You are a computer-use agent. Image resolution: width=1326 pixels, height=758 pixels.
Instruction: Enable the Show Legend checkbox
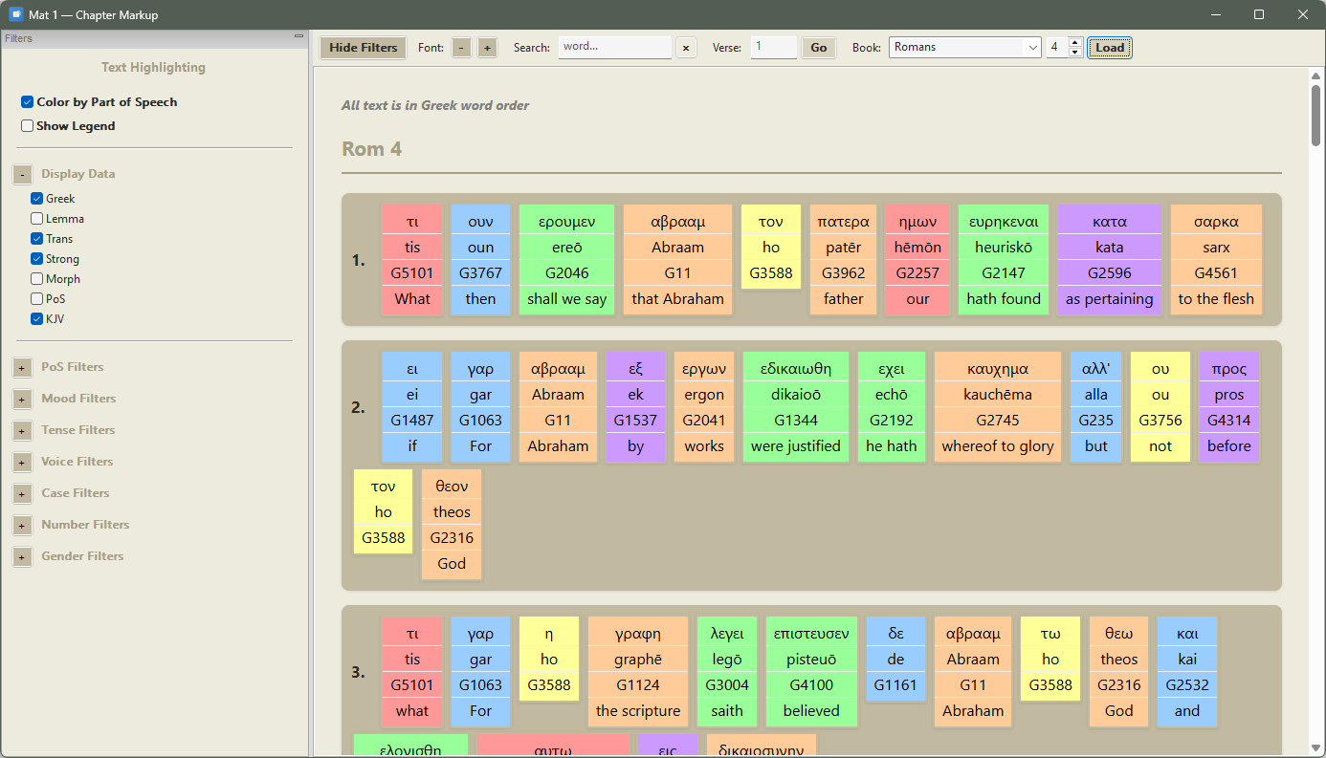coord(28,126)
